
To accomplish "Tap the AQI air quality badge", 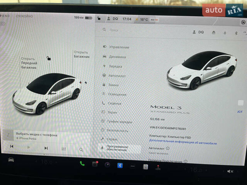I will (x=154, y=20).
